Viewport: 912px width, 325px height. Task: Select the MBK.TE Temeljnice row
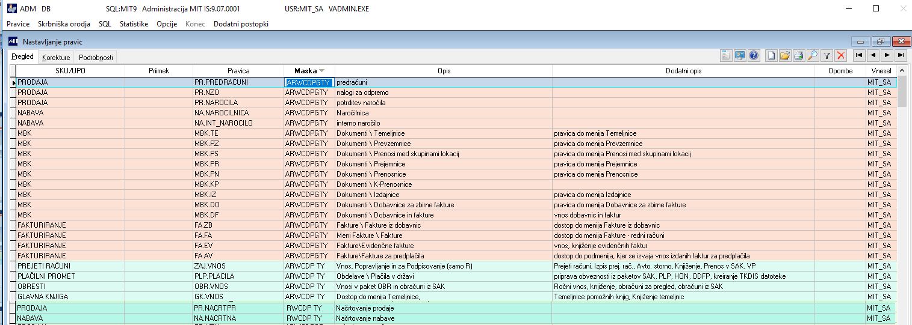(454, 133)
